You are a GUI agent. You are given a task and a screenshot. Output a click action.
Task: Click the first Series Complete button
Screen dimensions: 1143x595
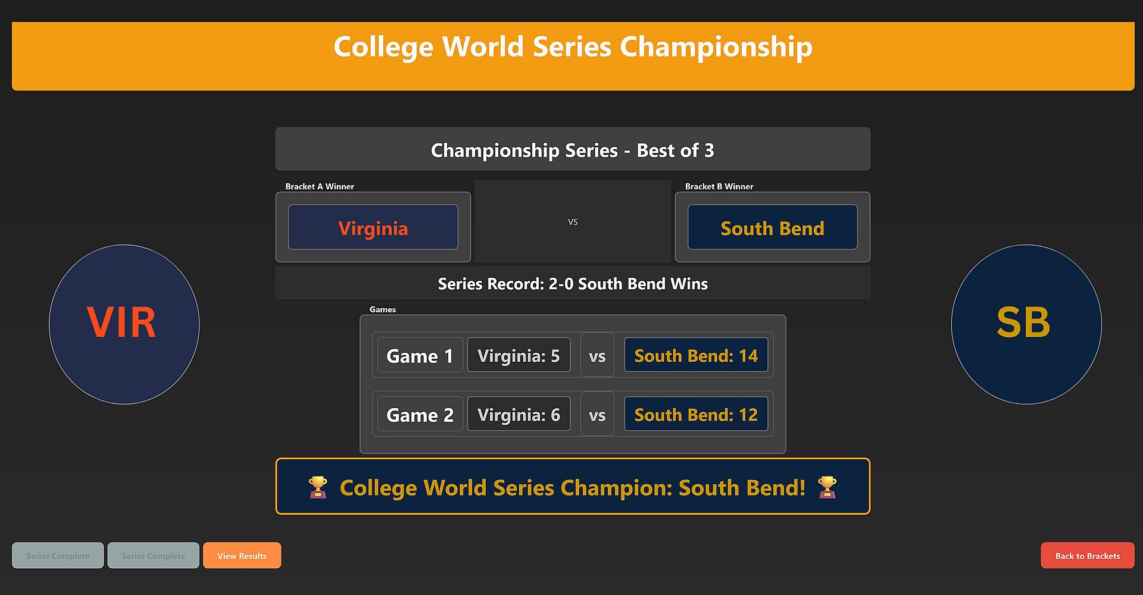pyautogui.click(x=58, y=556)
